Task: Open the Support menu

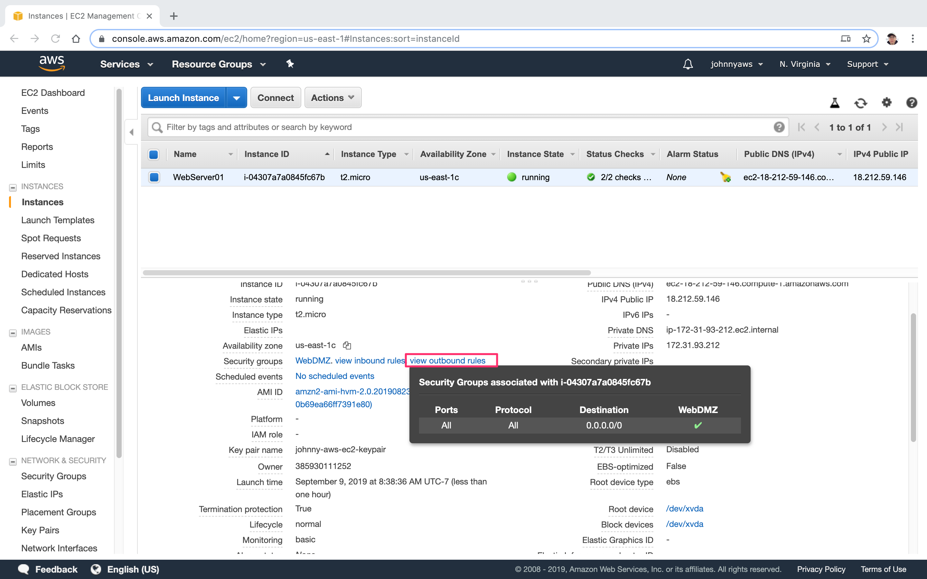Action: coord(868,64)
